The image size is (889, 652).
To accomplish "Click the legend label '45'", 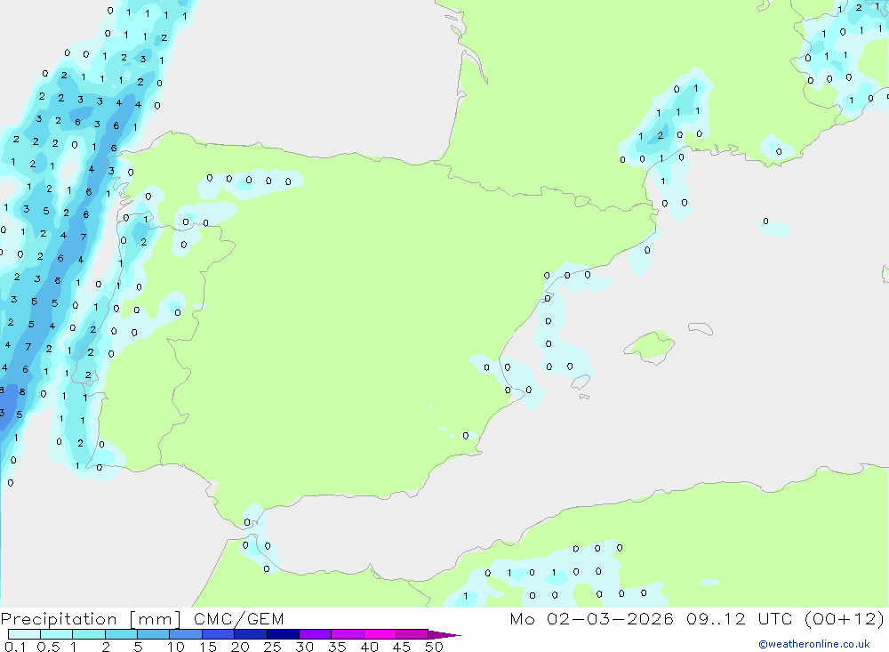I will click(402, 647).
